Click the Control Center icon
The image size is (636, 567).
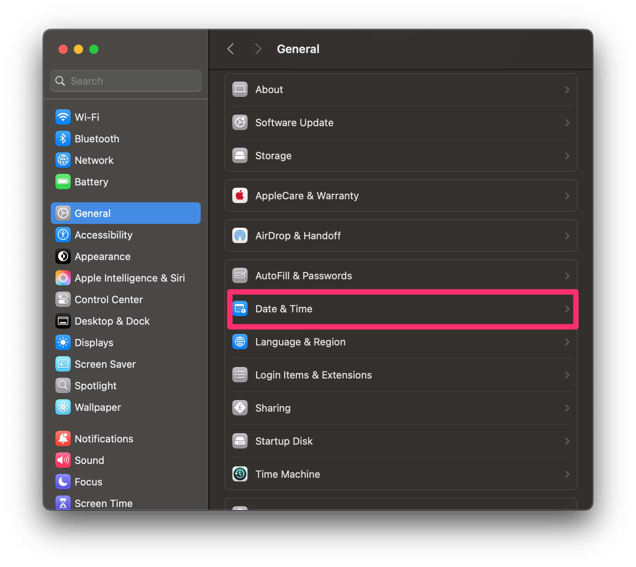click(x=63, y=299)
